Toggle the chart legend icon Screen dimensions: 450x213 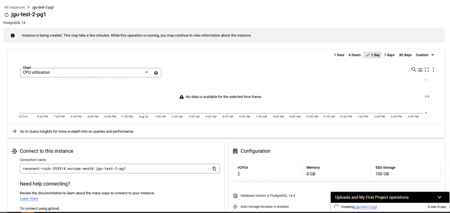[420, 70]
